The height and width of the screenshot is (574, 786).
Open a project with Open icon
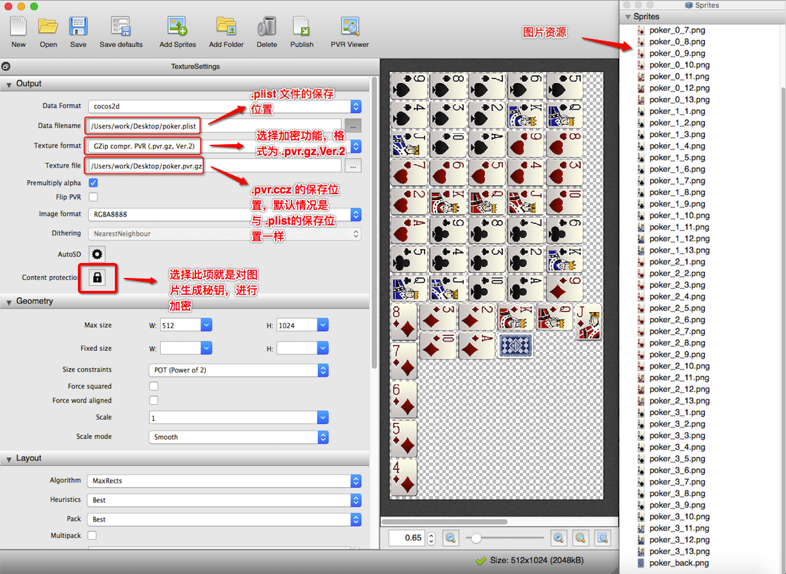pos(48,27)
